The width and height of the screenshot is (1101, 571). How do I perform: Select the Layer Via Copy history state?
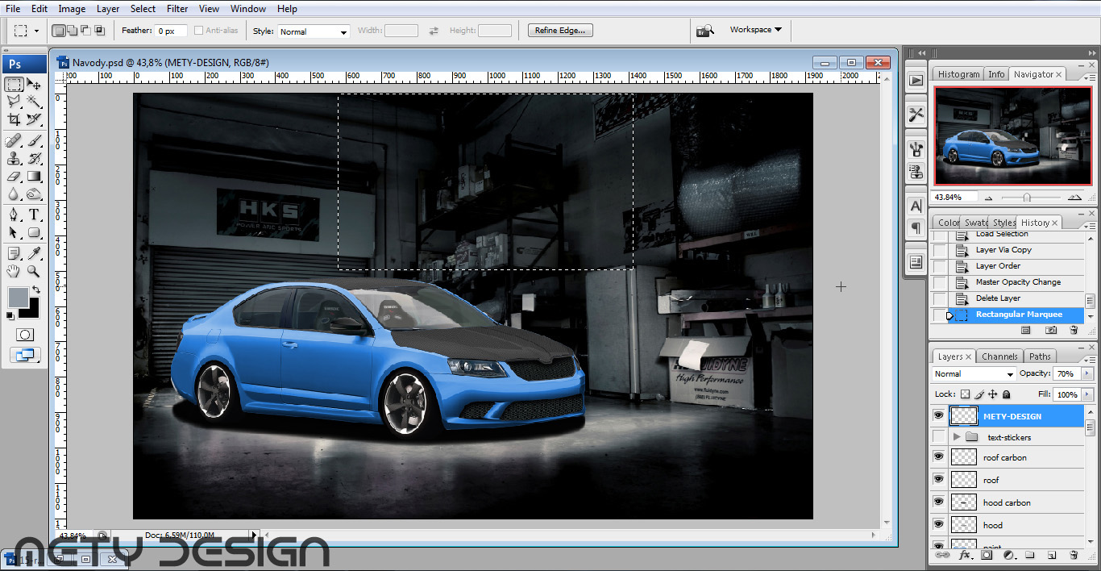point(1003,250)
